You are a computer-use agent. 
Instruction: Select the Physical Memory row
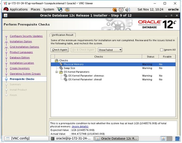pos(113,64)
